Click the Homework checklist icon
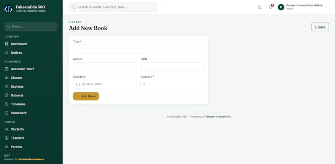 click(x=7, y=113)
